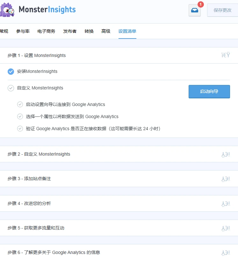
Task: Click the 步骤 5 - 获取更多流量和互动 title
Action: click(36, 228)
